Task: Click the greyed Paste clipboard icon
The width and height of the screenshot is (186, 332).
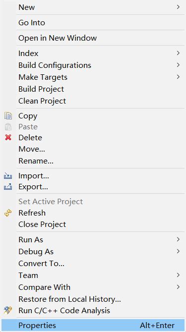Action: (x=8, y=127)
